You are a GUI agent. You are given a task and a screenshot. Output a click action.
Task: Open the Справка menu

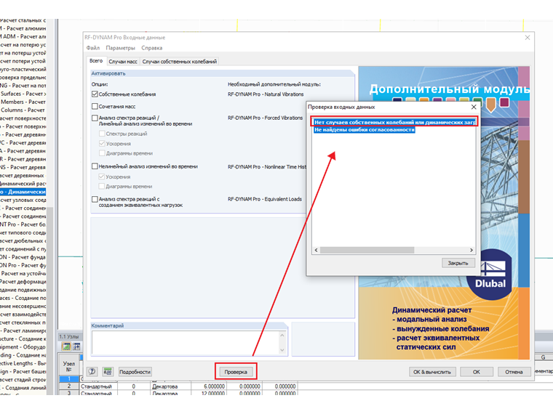[151, 48]
